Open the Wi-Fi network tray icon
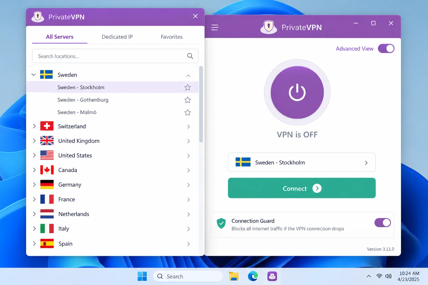Image resolution: width=428 pixels, height=285 pixels. point(379,276)
